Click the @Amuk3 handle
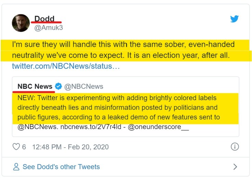The height and width of the screenshot is (179, 252). pos(48,28)
